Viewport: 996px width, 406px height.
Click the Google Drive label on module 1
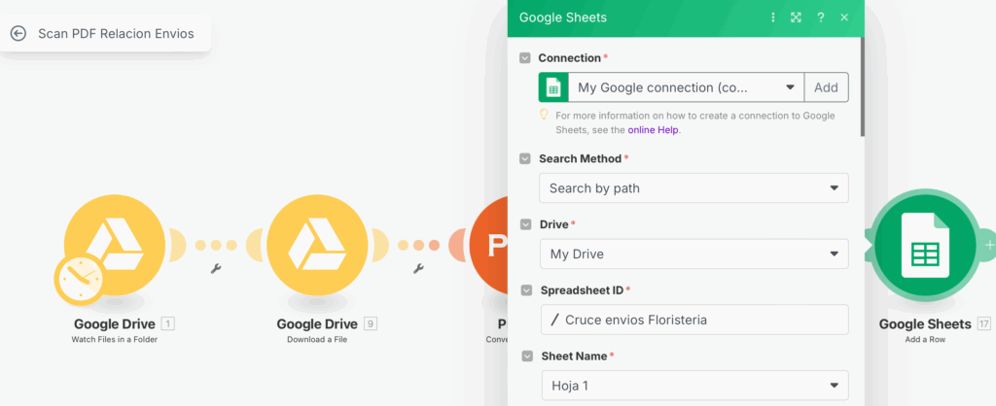click(x=115, y=324)
